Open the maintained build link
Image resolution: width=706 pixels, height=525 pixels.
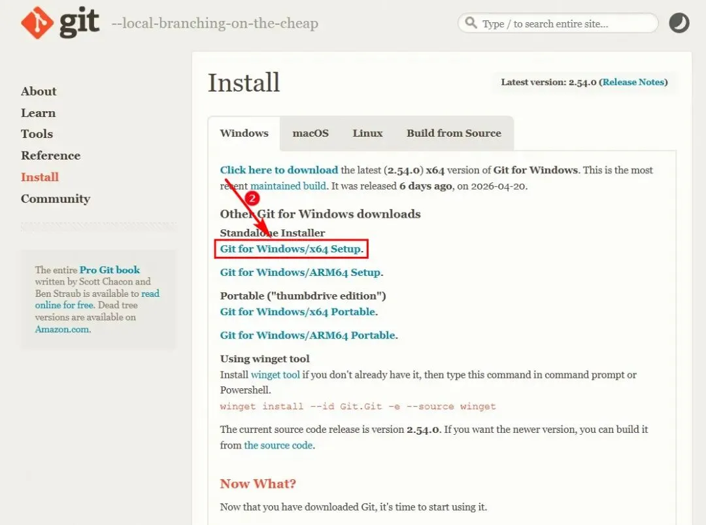(288, 186)
